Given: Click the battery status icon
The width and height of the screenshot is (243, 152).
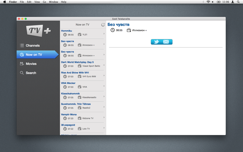Looking at the screenshot, I should click(218, 2).
